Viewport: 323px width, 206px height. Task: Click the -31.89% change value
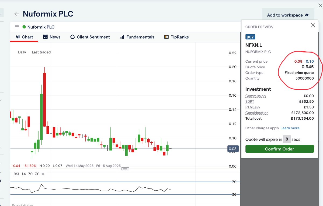(30, 166)
